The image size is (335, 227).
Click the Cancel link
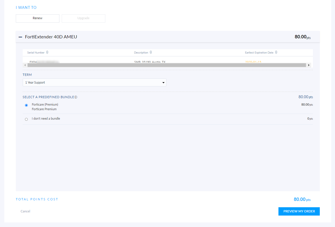pos(25,211)
